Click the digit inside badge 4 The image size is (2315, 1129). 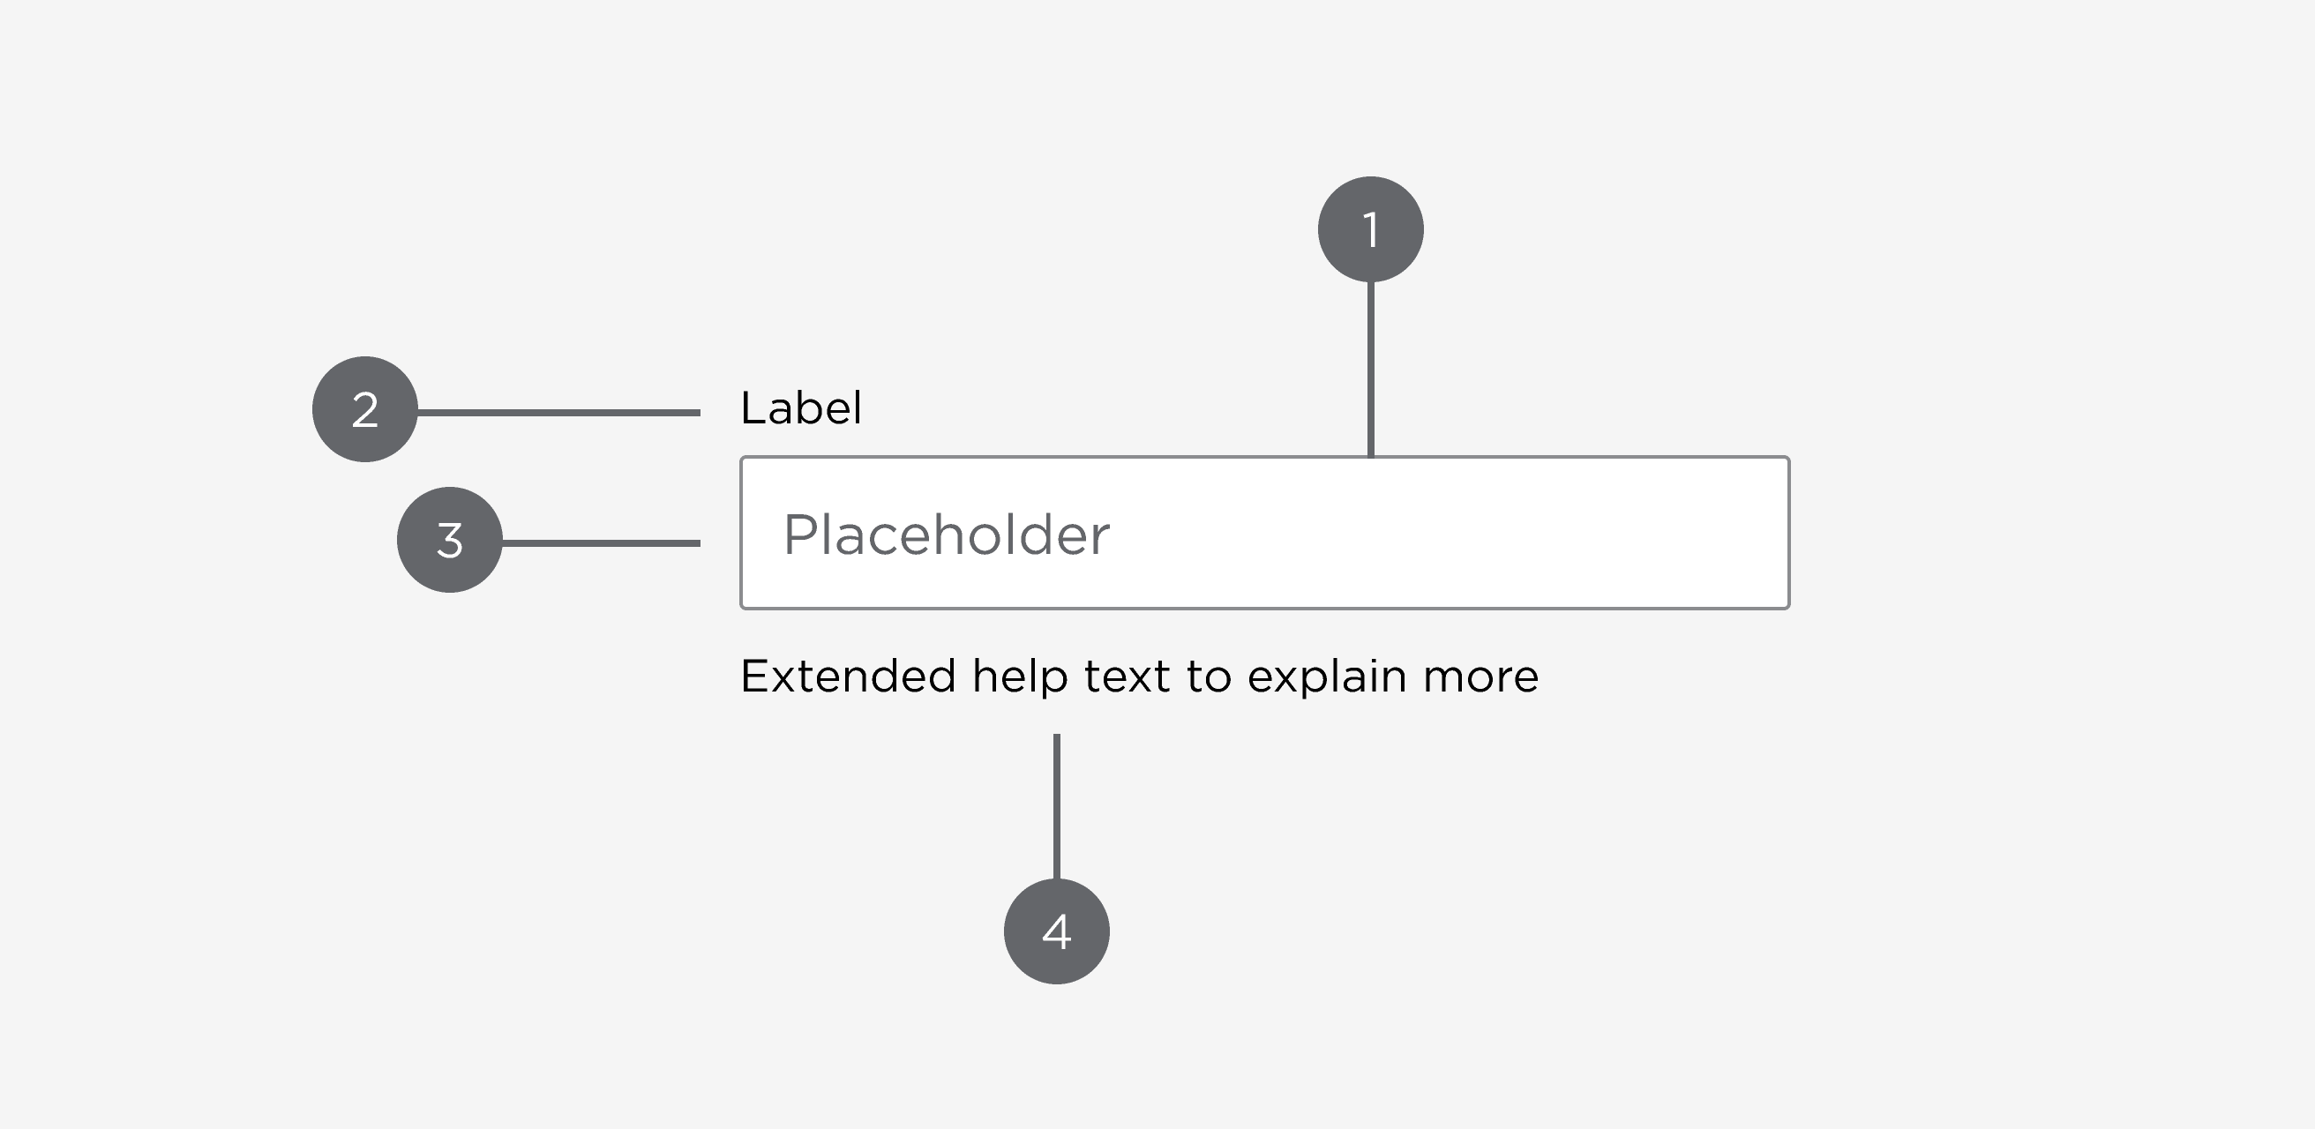1056,931
